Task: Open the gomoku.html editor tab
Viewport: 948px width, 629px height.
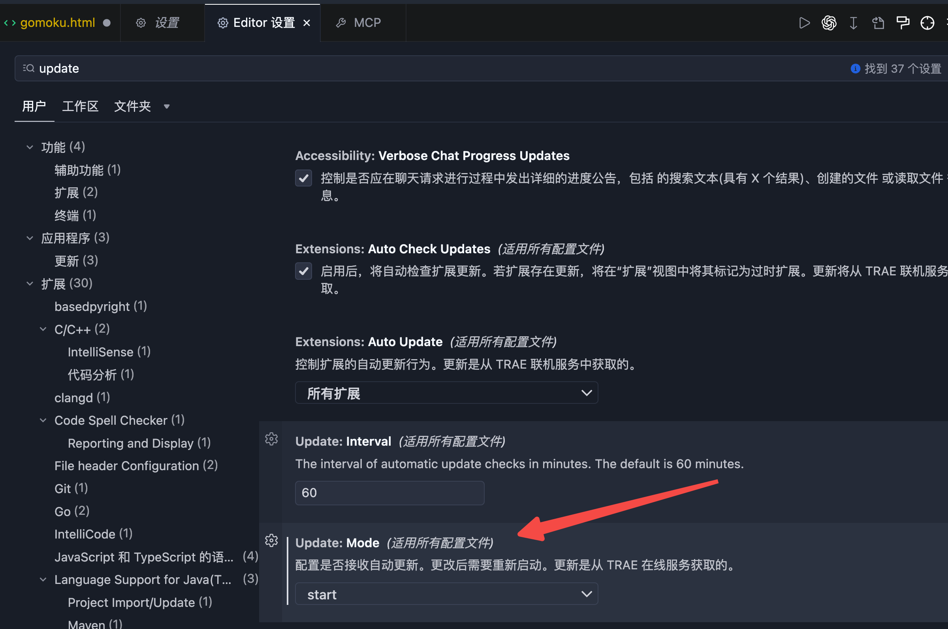Action: click(x=57, y=23)
